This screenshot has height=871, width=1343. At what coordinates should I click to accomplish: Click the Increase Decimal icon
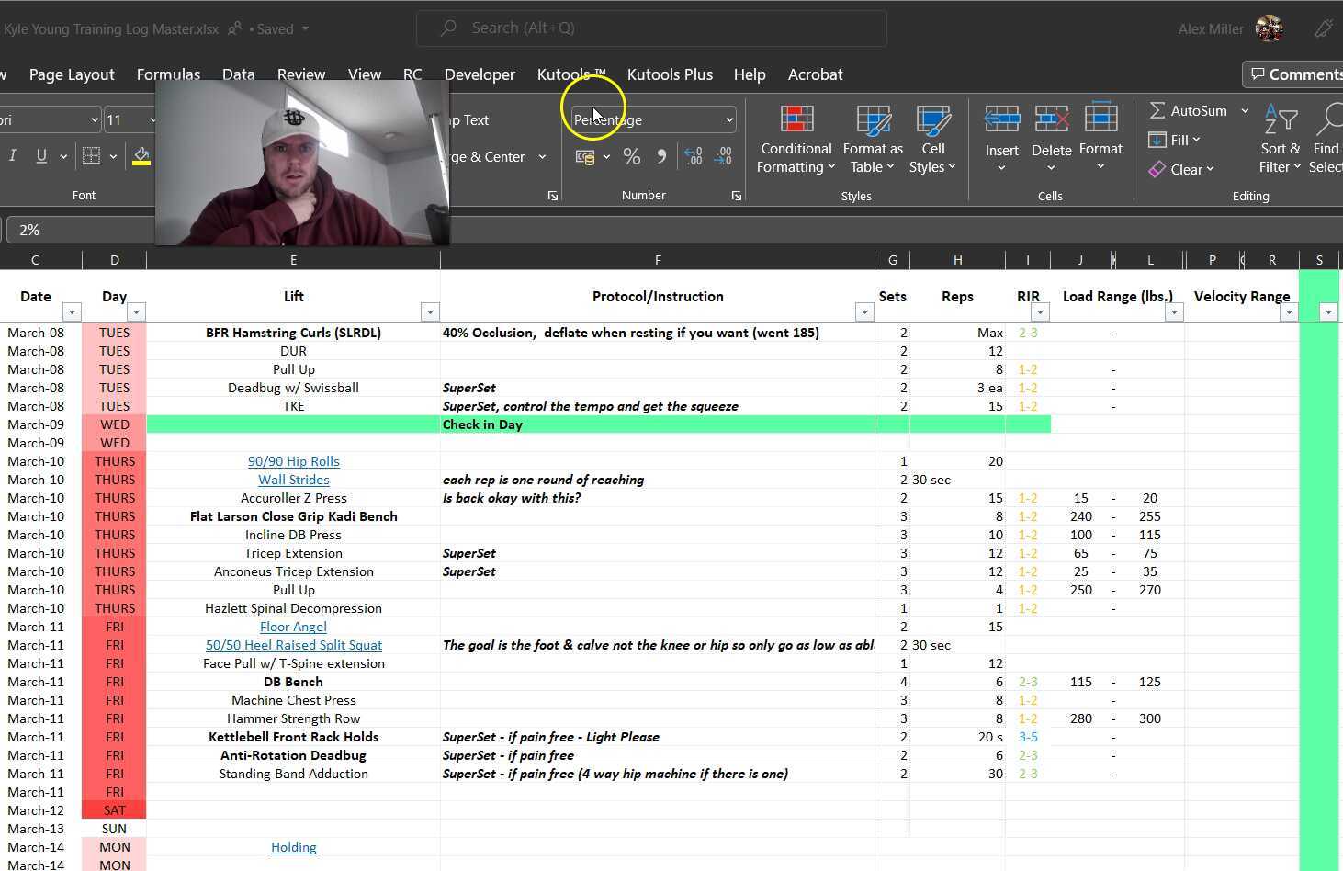click(x=694, y=157)
